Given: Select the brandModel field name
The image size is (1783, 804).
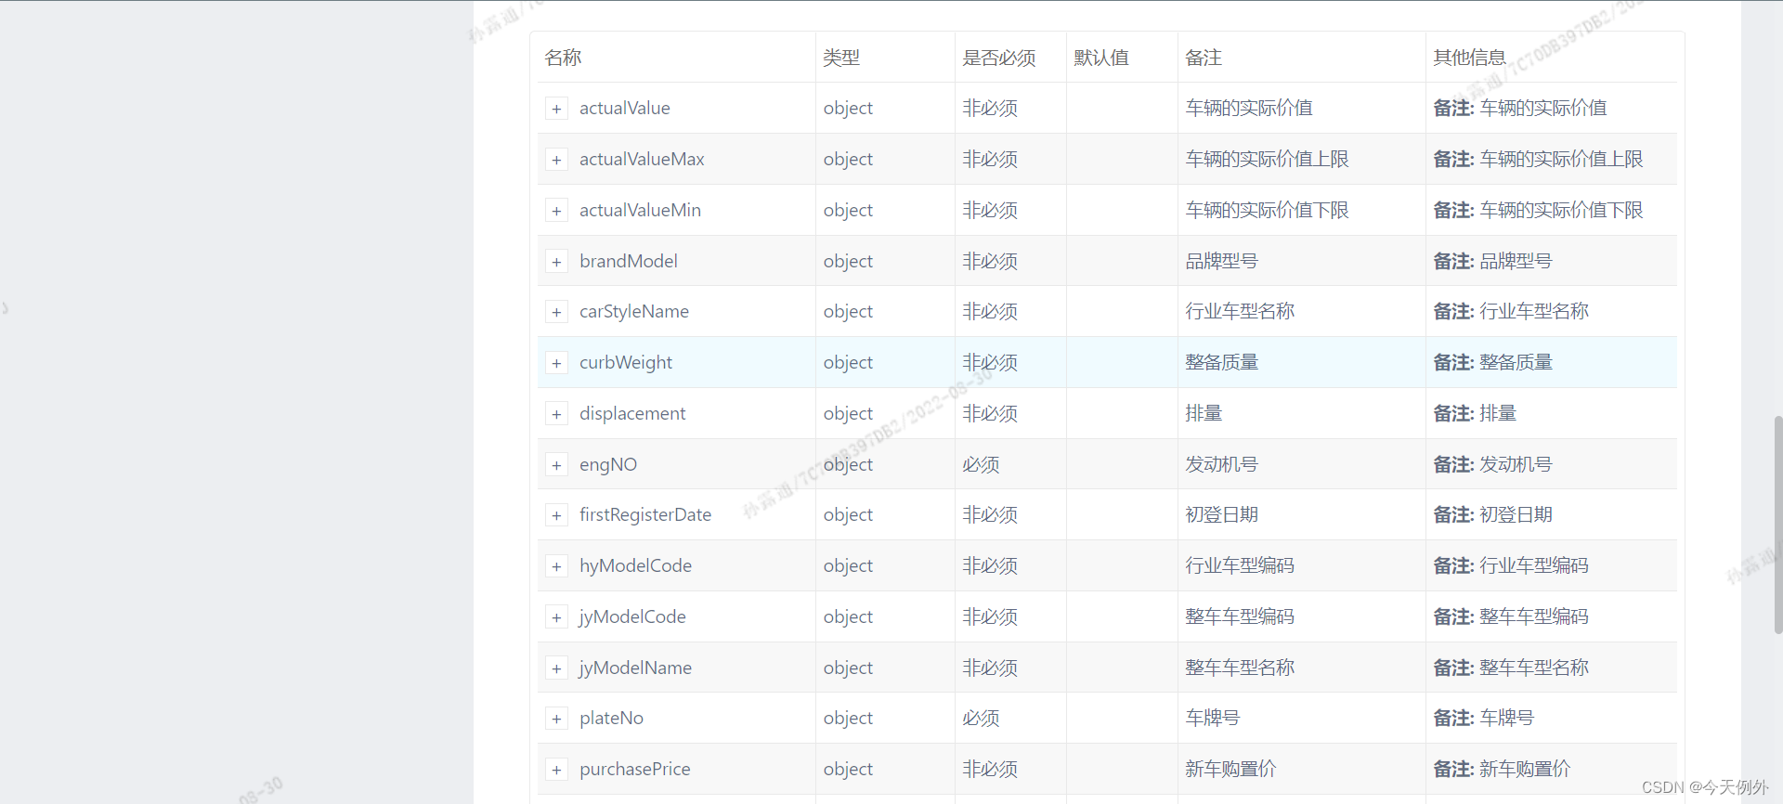Looking at the screenshot, I should (x=629, y=261).
